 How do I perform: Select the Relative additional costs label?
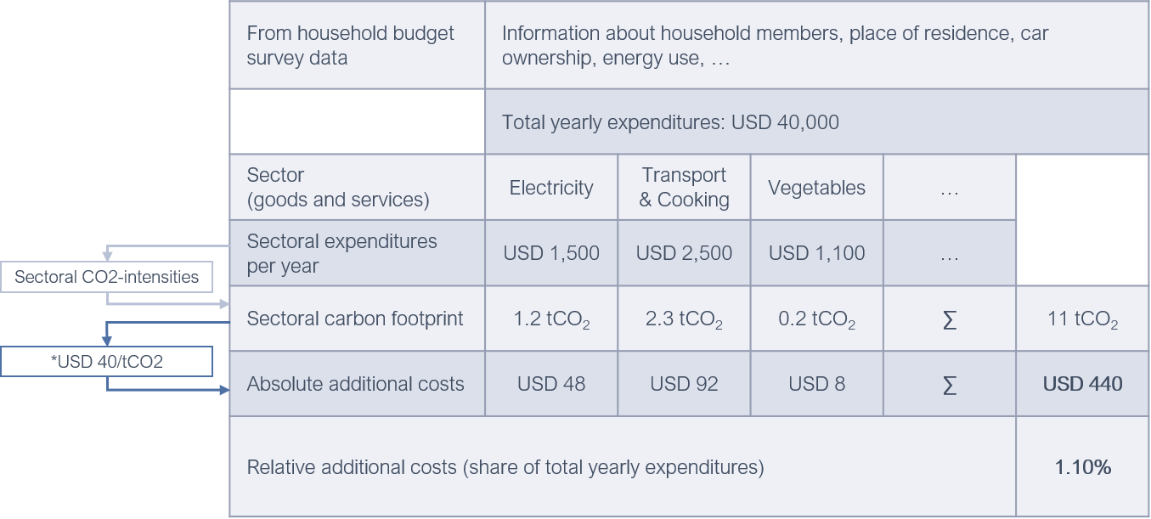click(505, 467)
